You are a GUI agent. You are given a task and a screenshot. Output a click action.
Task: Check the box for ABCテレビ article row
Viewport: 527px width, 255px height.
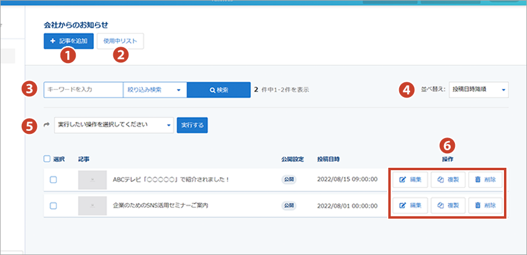53,180
